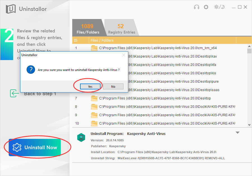This screenshot has width=252, height=176.
Task: Confirm uninstall with the Yes button
Action: (x=90, y=87)
